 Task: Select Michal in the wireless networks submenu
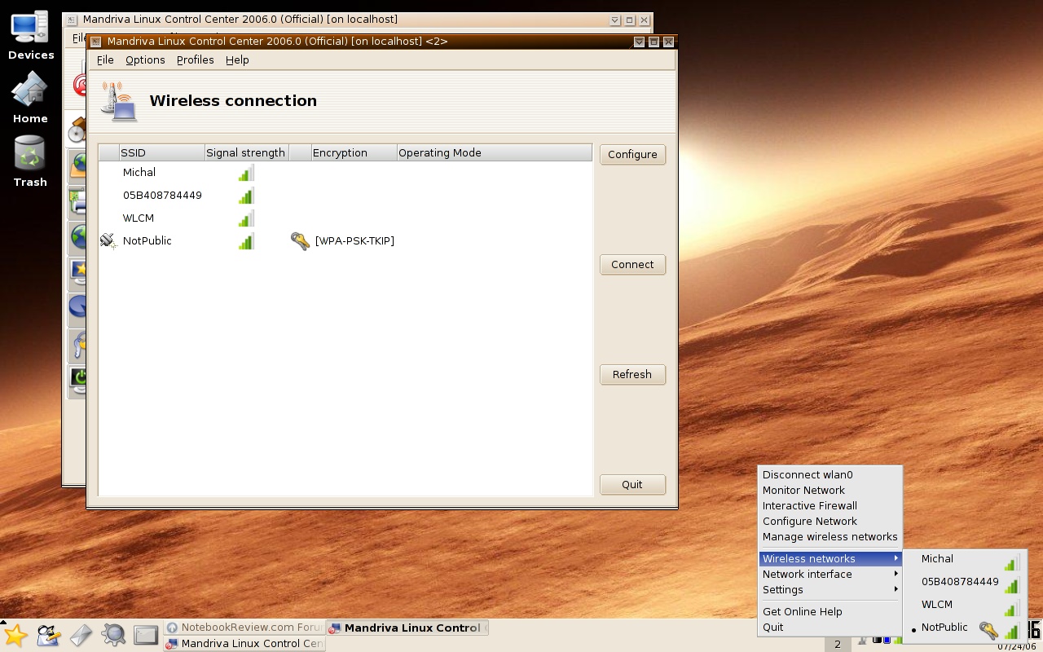(x=966, y=559)
